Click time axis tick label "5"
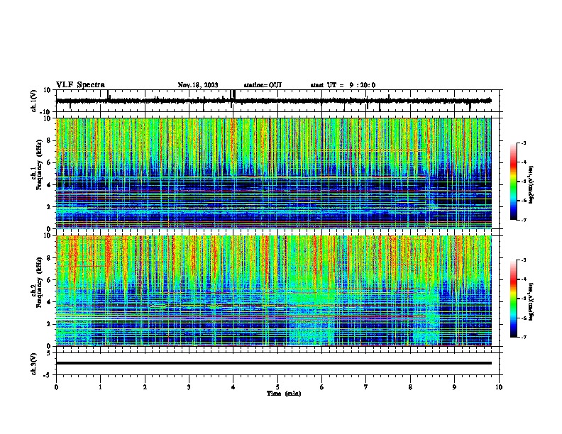The height and width of the screenshot is (434, 562). pos(277,387)
